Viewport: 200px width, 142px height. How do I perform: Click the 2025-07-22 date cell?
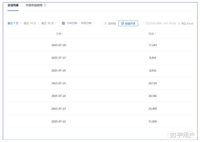point(59,121)
